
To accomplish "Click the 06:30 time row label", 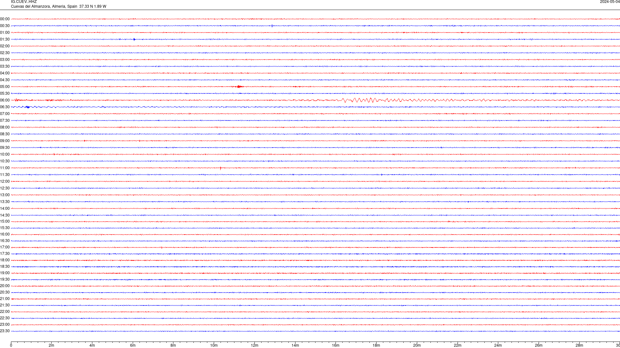I will tap(5, 107).
